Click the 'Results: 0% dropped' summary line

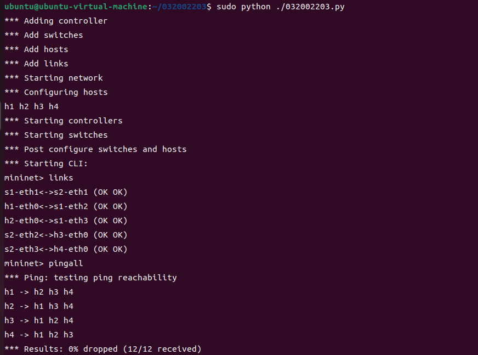coord(103,349)
